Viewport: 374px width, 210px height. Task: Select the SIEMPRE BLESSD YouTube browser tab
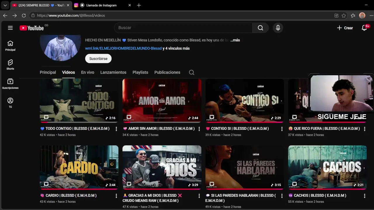coord(41,5)
